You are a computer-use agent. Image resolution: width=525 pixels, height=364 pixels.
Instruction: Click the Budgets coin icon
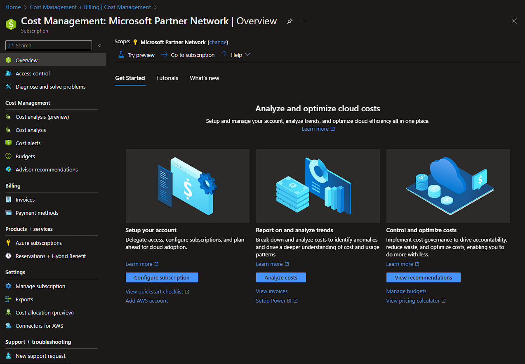click(x=8, y=156)
